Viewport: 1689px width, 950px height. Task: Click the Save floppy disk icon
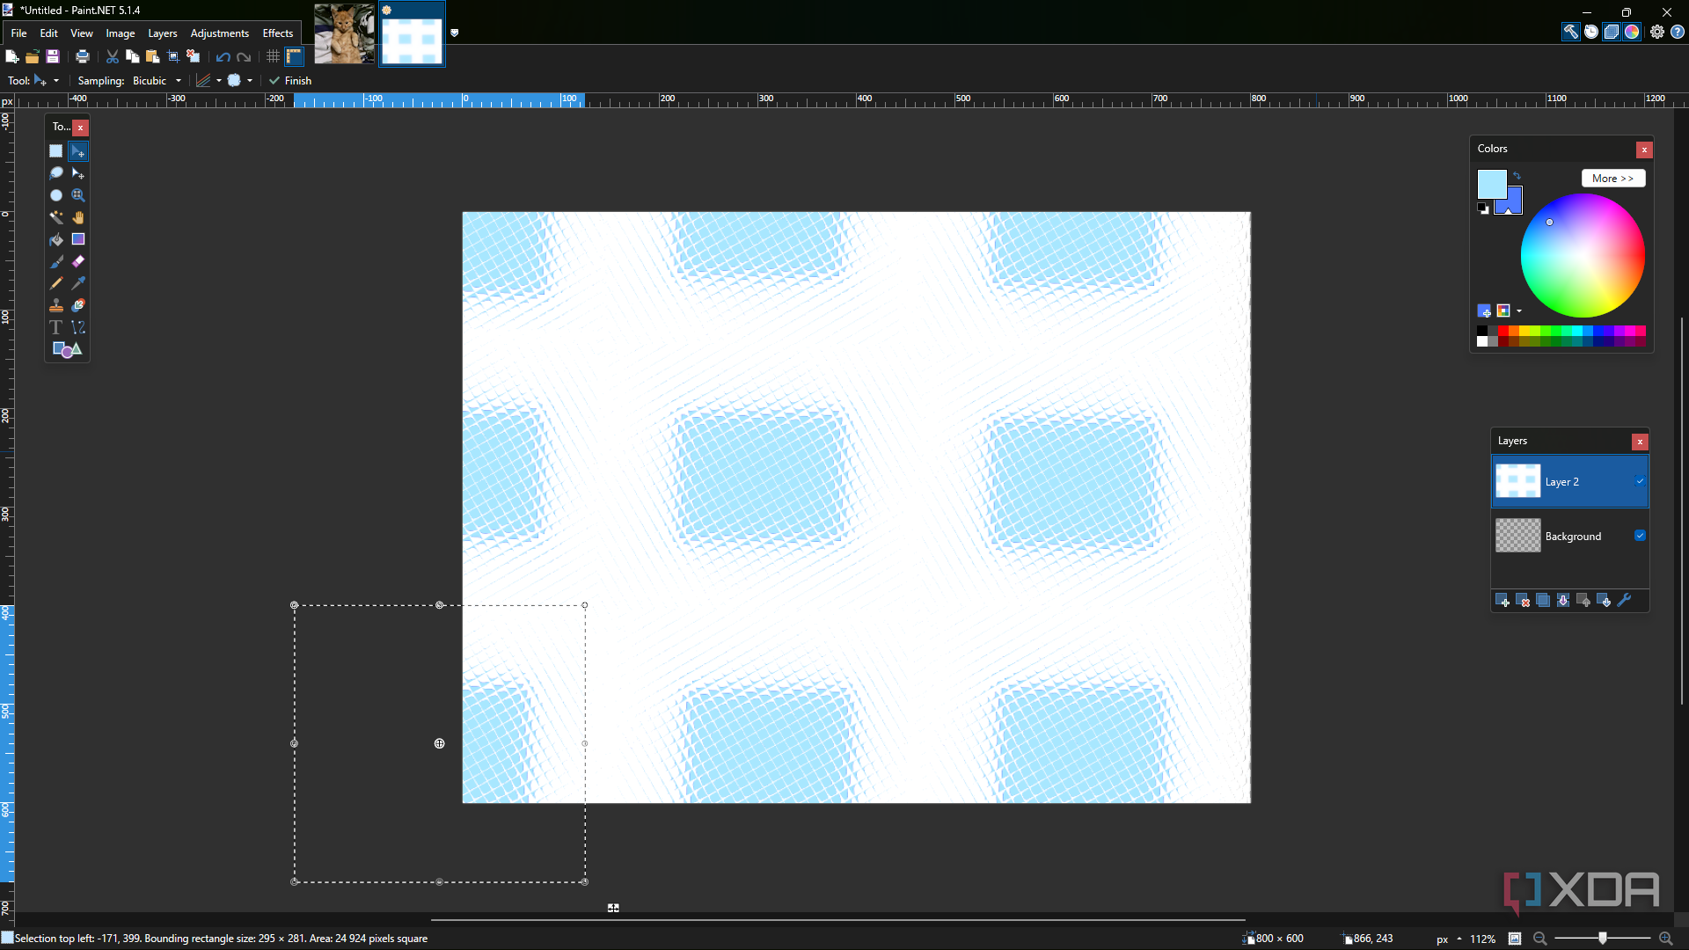coord(53,56)
